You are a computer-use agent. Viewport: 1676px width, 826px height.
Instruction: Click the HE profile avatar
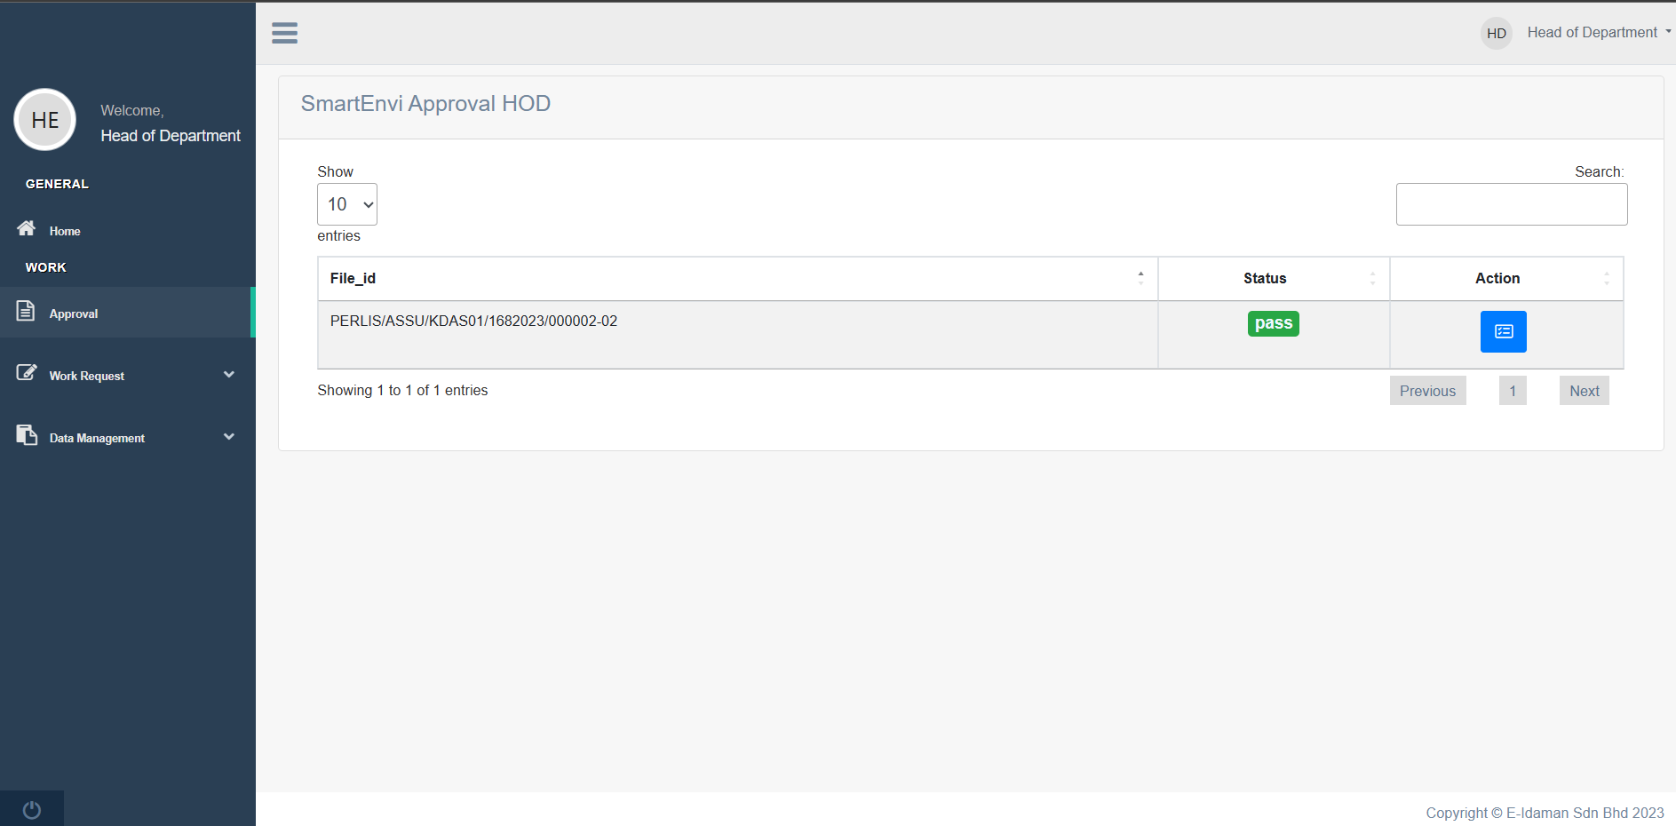[x=45, y=120]
